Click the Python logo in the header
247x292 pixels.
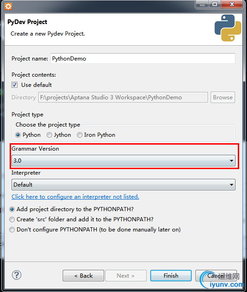pyautogui.click(x=228, y=28)
